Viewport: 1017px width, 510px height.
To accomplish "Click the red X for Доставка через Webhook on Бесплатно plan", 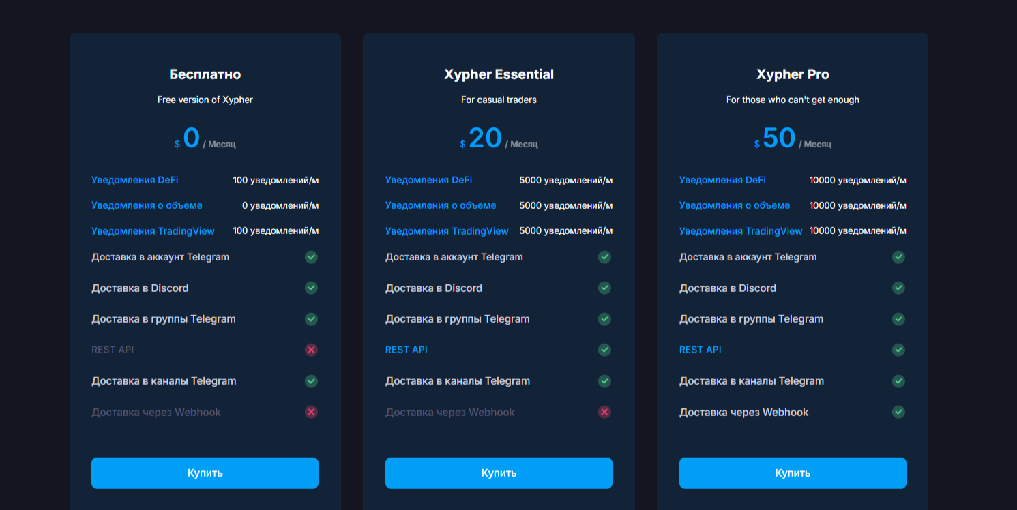I will coord(311,412).
